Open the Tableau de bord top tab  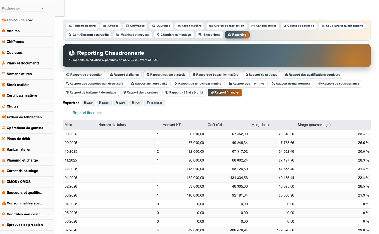[82, 26]
